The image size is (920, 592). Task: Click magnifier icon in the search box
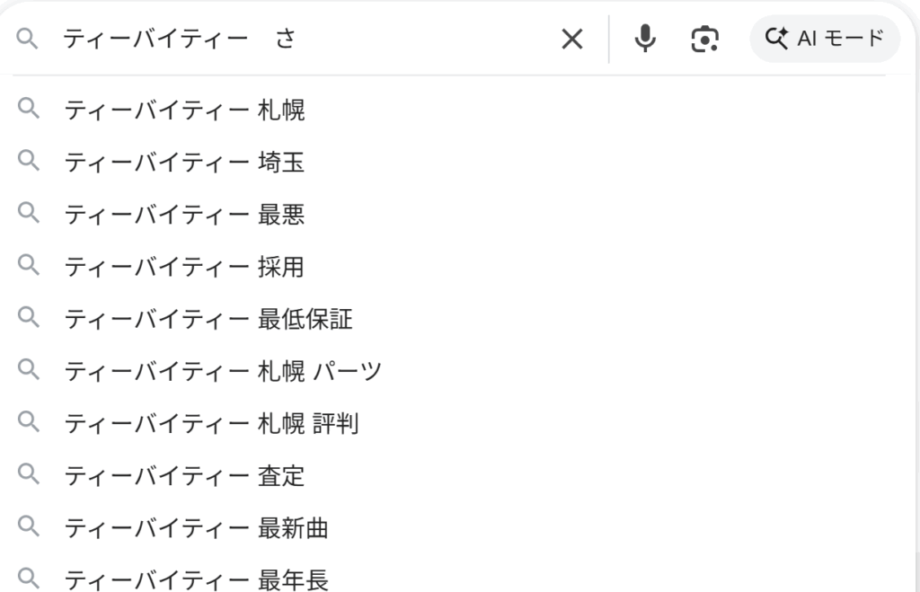[x=29, y=39]
